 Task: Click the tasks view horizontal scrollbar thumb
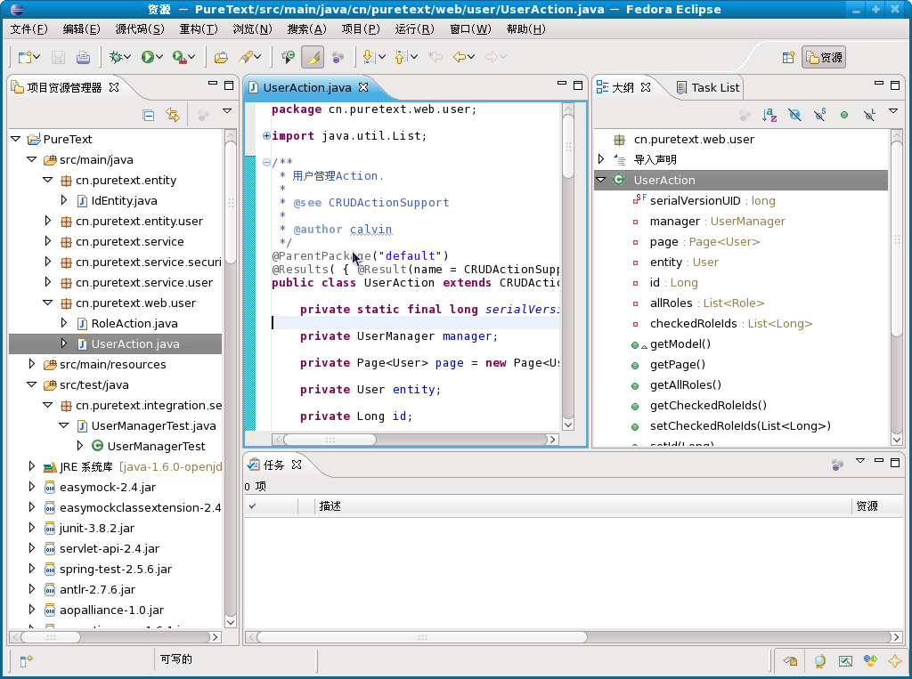click(x=422, y=636)
